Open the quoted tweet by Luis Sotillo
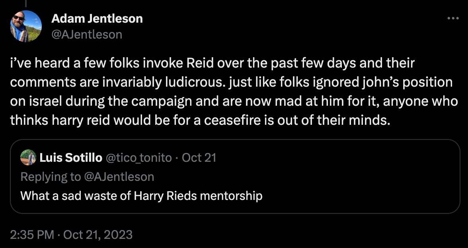Screen dimensions: 468x248 coord(234,175)
